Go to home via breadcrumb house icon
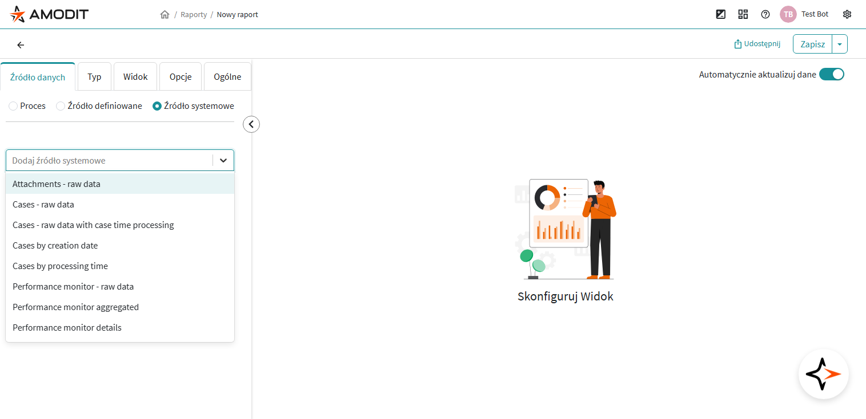This screenshot has width=866, height=419. tap(165, 15)
